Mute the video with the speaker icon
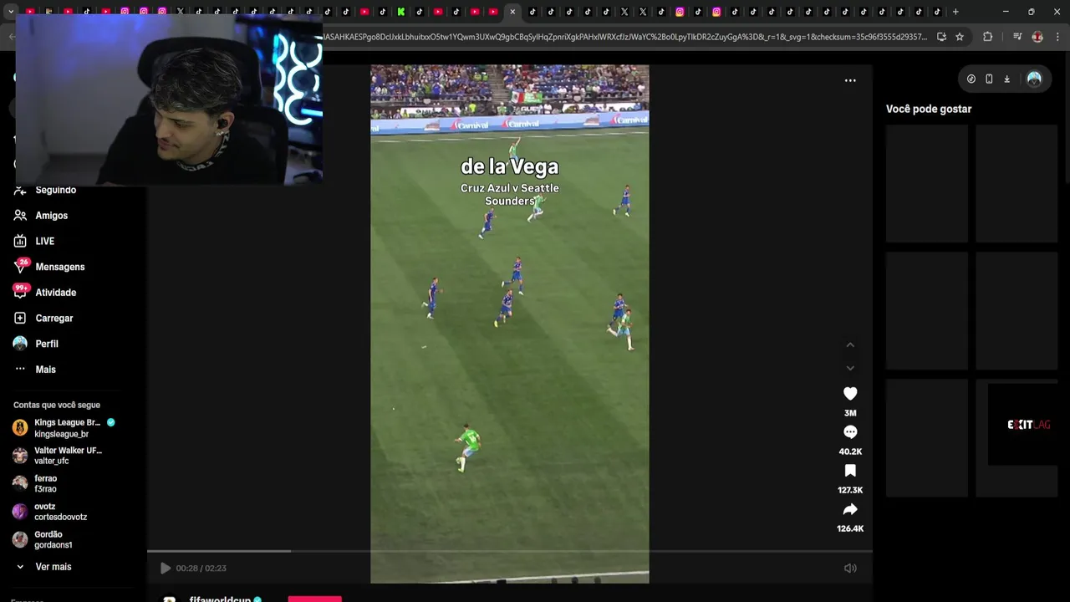The width and height of the screenshot is (1070, 602). pos(850,568)
